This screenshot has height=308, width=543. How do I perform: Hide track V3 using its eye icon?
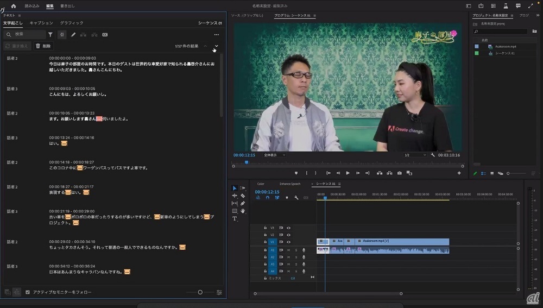click(288, 228)
